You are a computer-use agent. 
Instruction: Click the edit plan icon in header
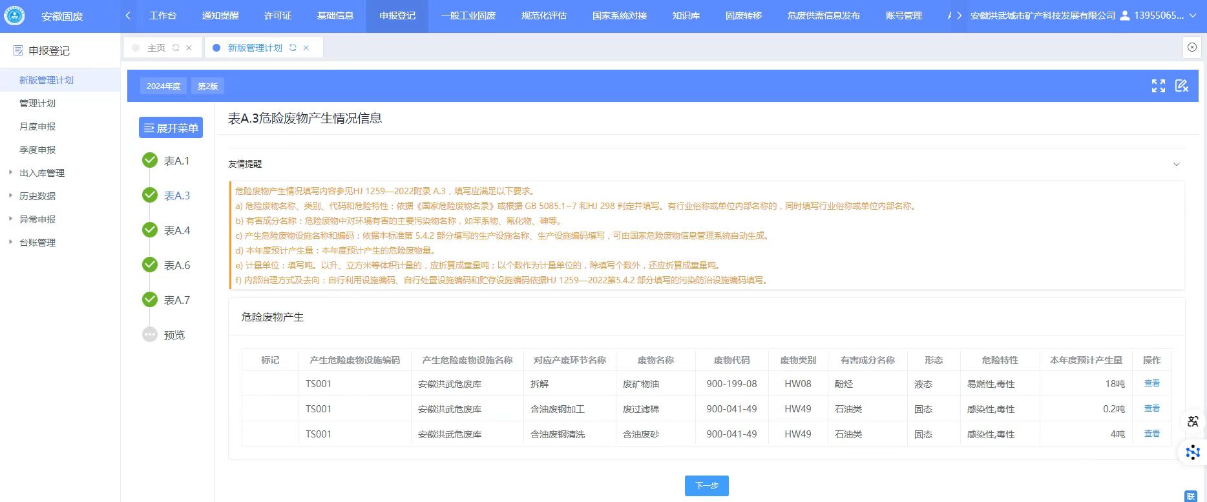(1181, 86)
